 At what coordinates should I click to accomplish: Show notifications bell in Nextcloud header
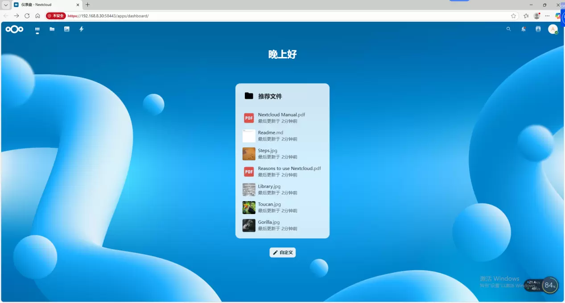tap(523, 29)
